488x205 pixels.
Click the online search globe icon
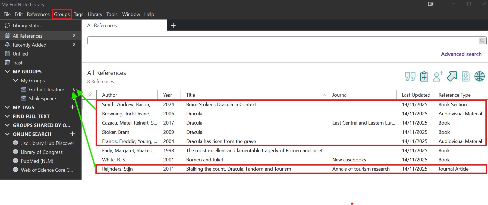480,76
